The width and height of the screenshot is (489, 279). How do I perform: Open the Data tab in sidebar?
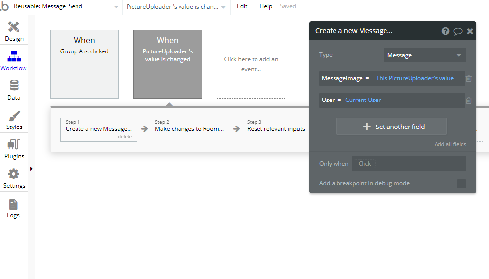[x=14, y=90]
